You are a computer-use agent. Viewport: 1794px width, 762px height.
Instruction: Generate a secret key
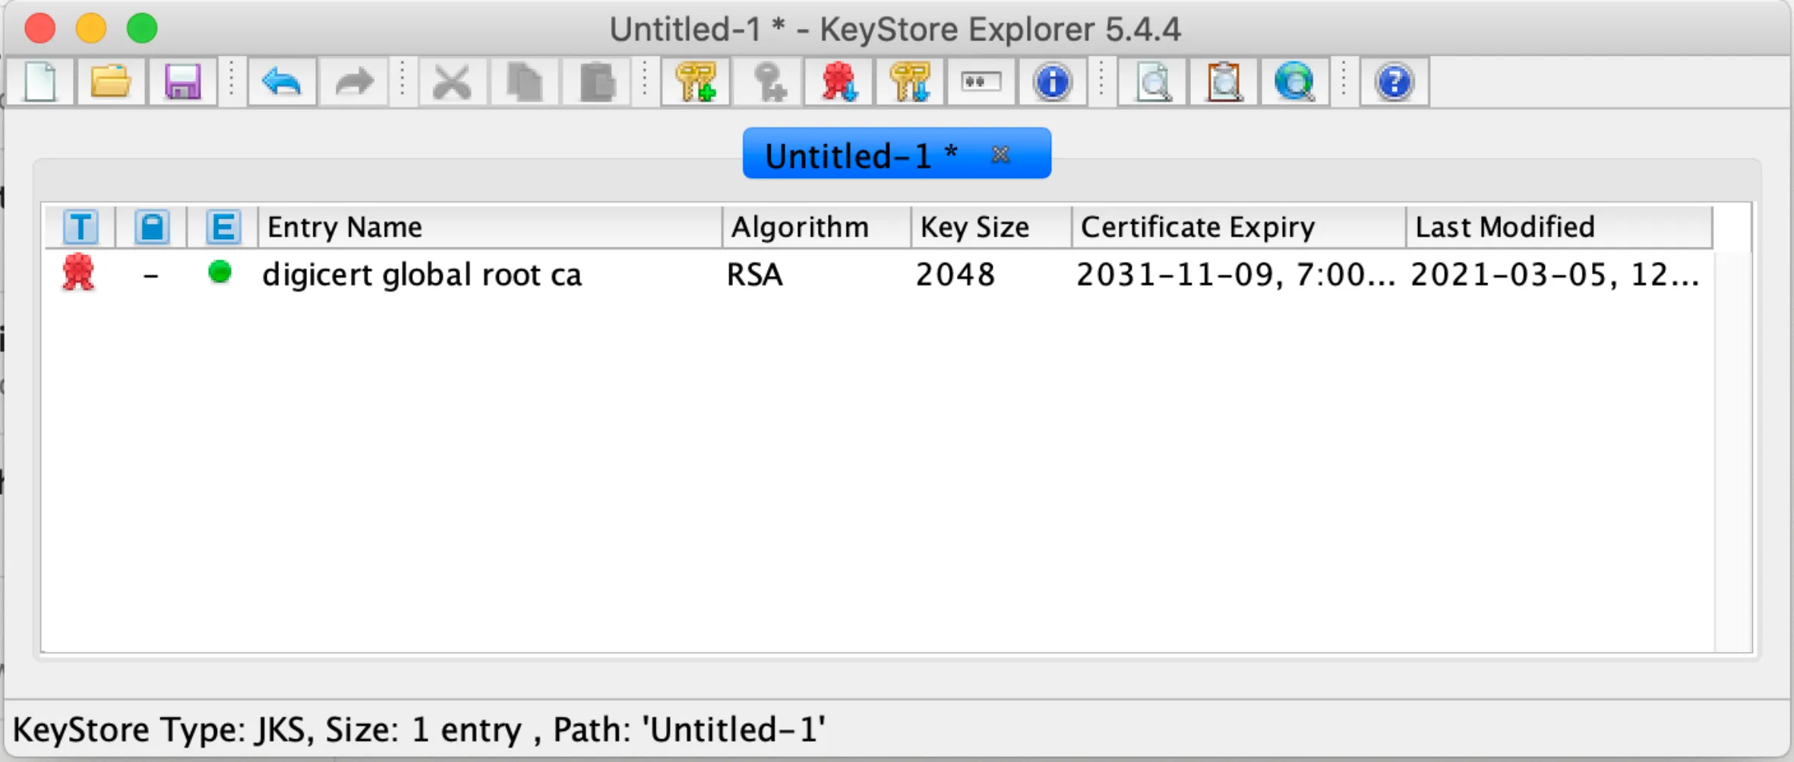click(768, 81)
